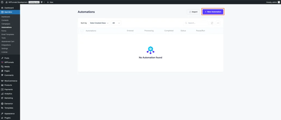Viewport: 281px width, 120px height.
Task: Click the New Automation button
Action: pos(213,12)
